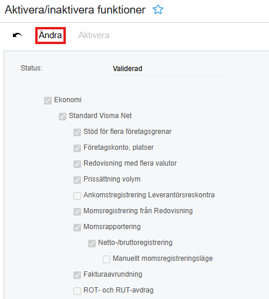269x299 pixels.
Task: Toggle Stöd för flera företagsgrenar checkbox
Action: point(77,132)
